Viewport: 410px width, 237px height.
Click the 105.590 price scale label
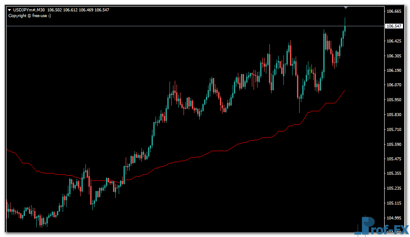394,145
